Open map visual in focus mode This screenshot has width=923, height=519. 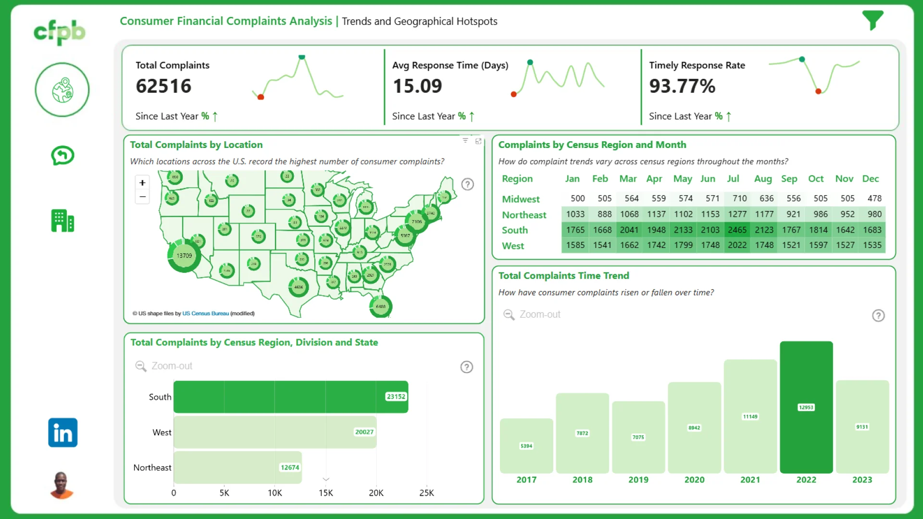point(478,141)
